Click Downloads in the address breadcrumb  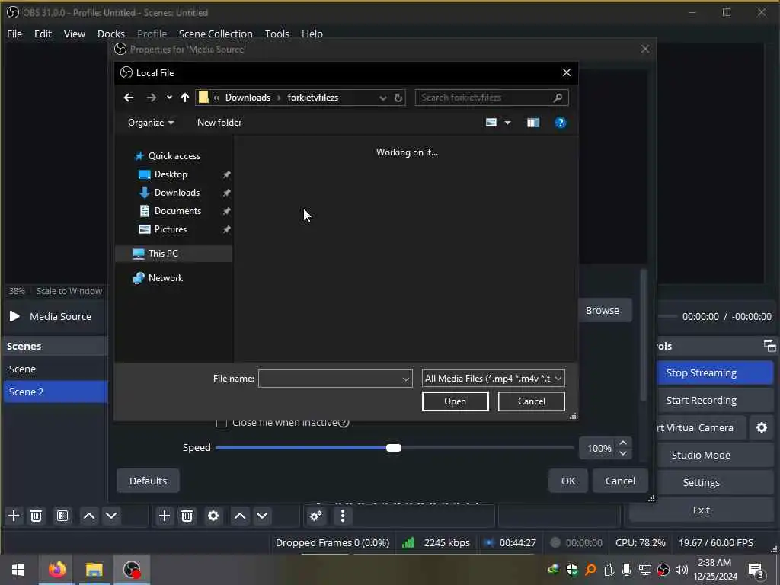pyautogui.click(x=248, y=97)
